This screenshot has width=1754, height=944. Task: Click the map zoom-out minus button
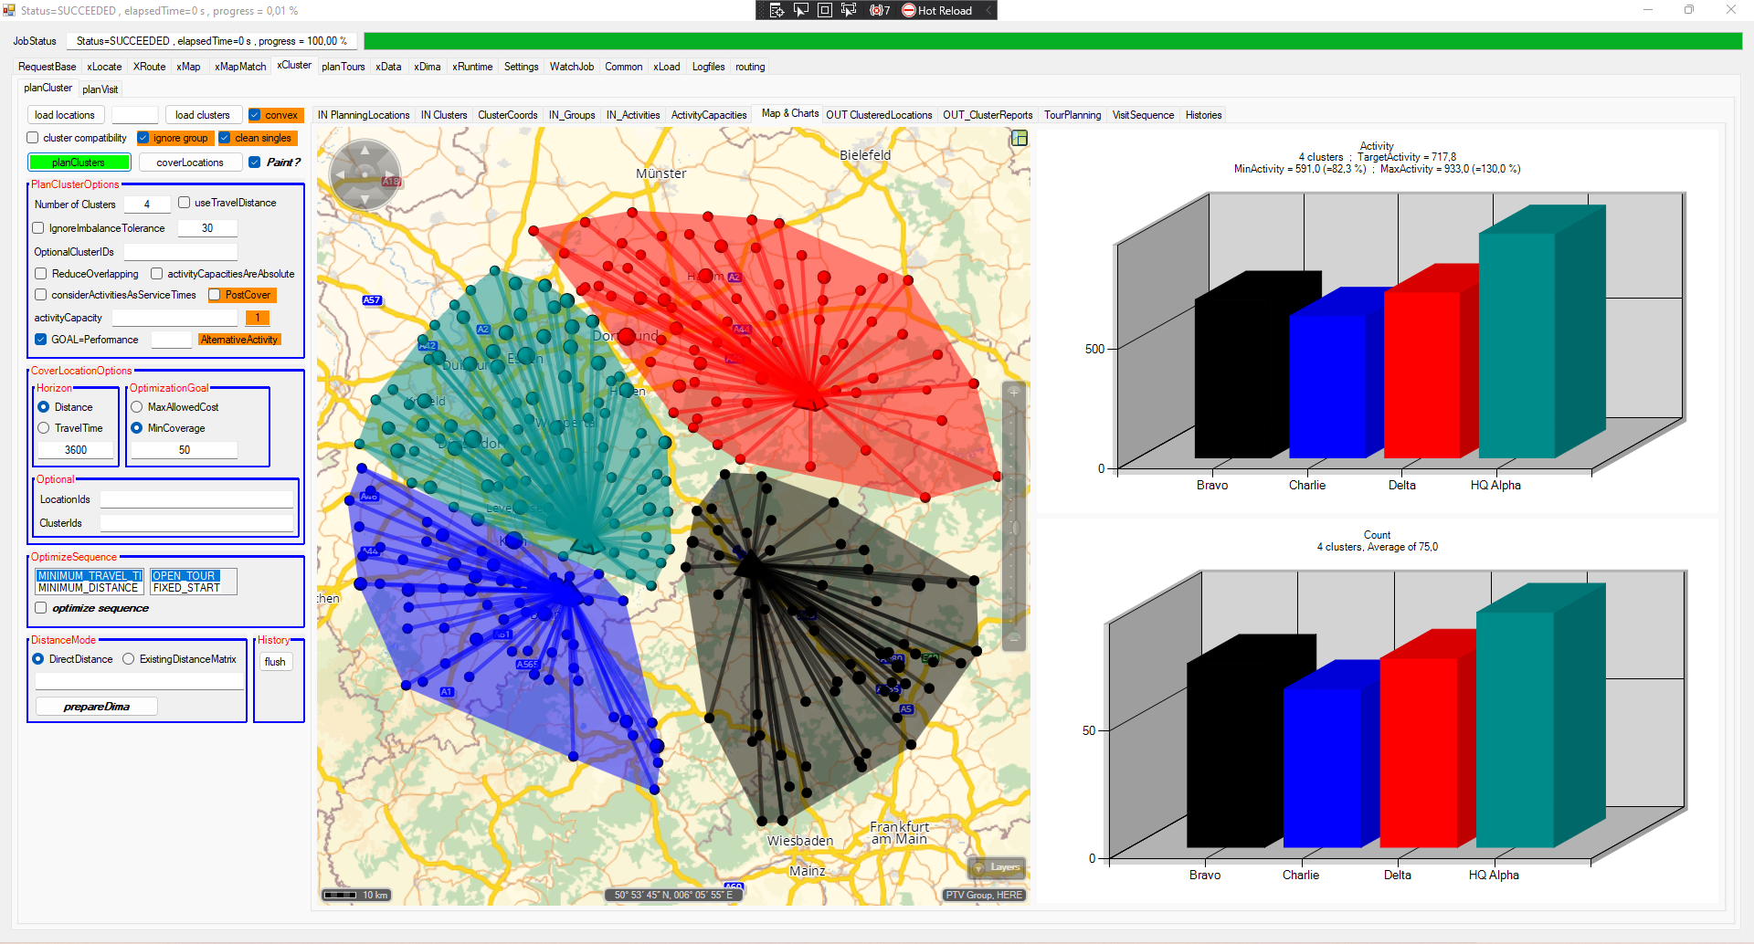pyautogui.click(x=1013, y=639)
